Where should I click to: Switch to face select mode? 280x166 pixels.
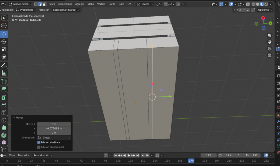(44, 4)
